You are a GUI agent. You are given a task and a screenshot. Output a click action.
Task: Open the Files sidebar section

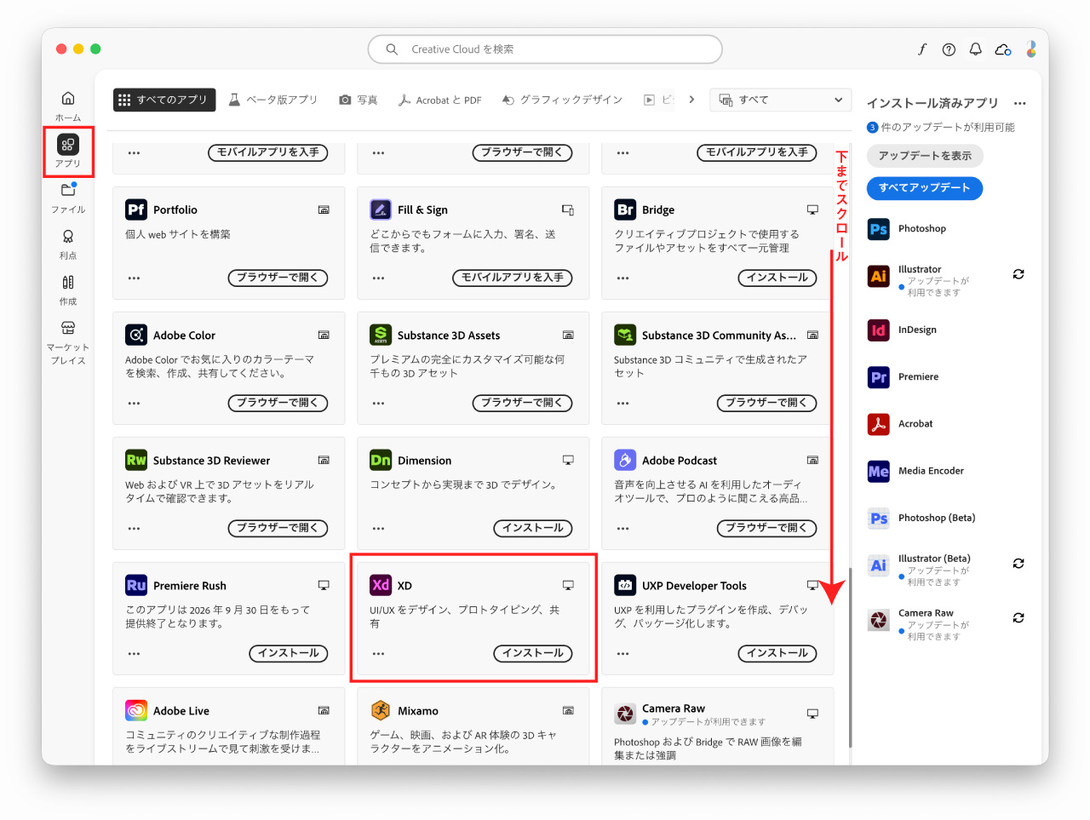(x=68, y=198)
